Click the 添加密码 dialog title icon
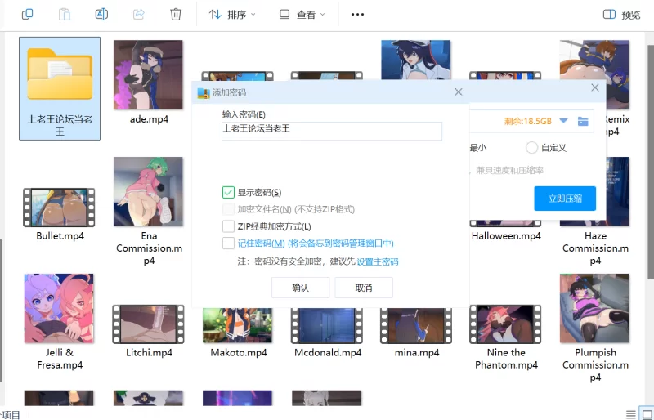This screenshot has width=654, height=420. click(x=204, y=92)
